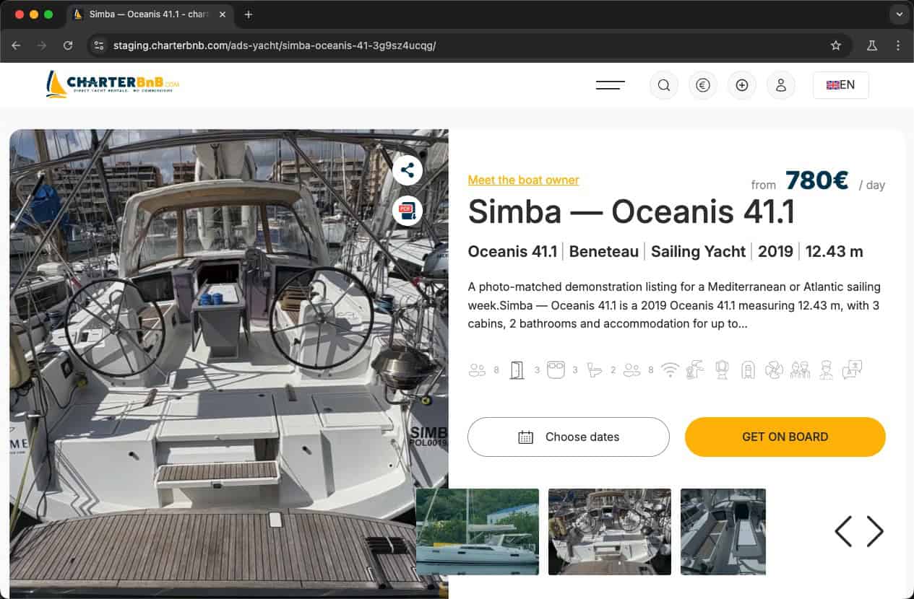Open the sailboat side-view thumbnail

pos(477,532)
